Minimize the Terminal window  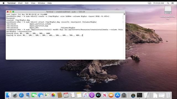tap(11, 12)
